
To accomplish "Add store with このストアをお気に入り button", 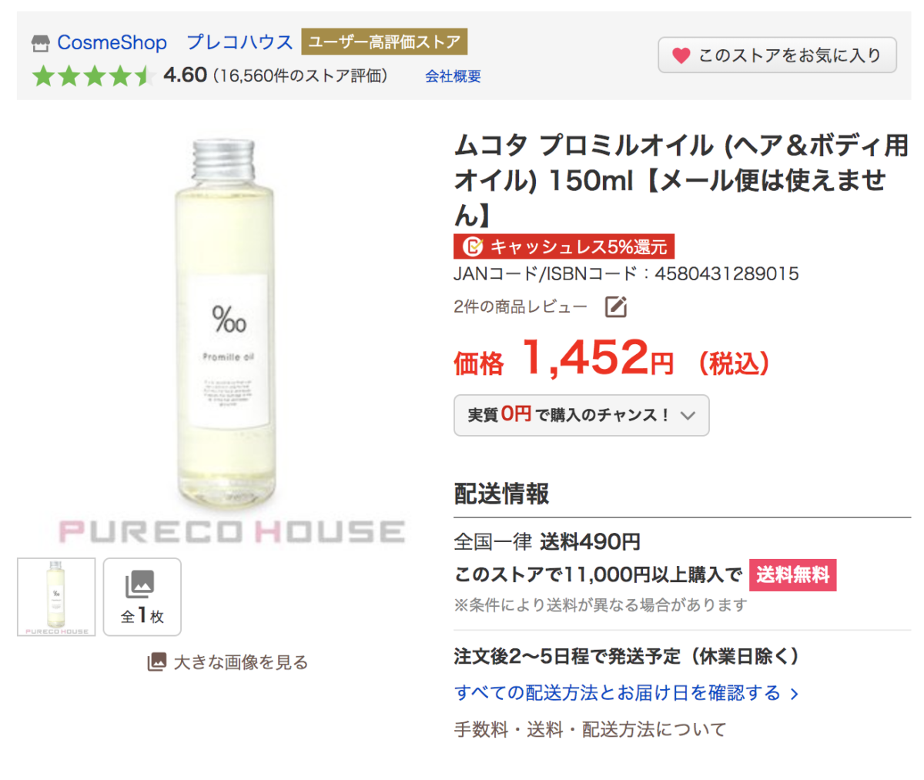I will (x=777, y=55).
